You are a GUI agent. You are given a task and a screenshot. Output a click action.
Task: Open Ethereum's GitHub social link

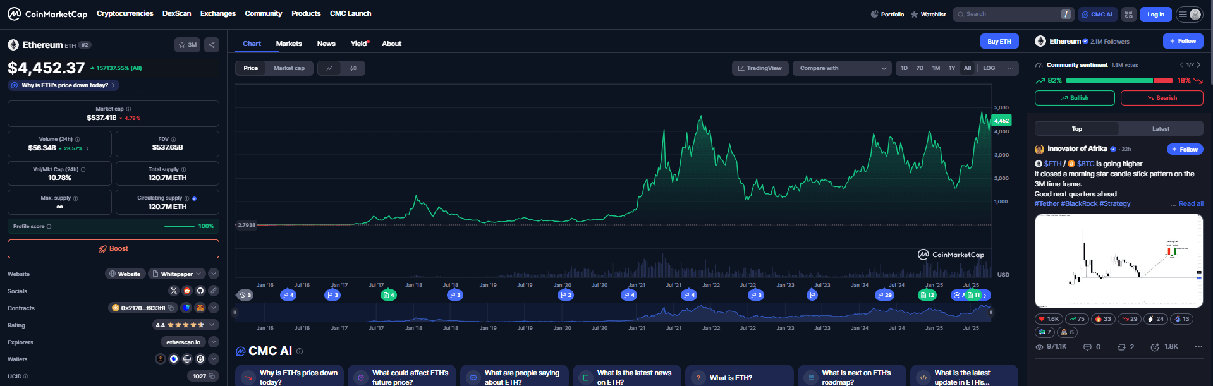[x=200, y=291]
